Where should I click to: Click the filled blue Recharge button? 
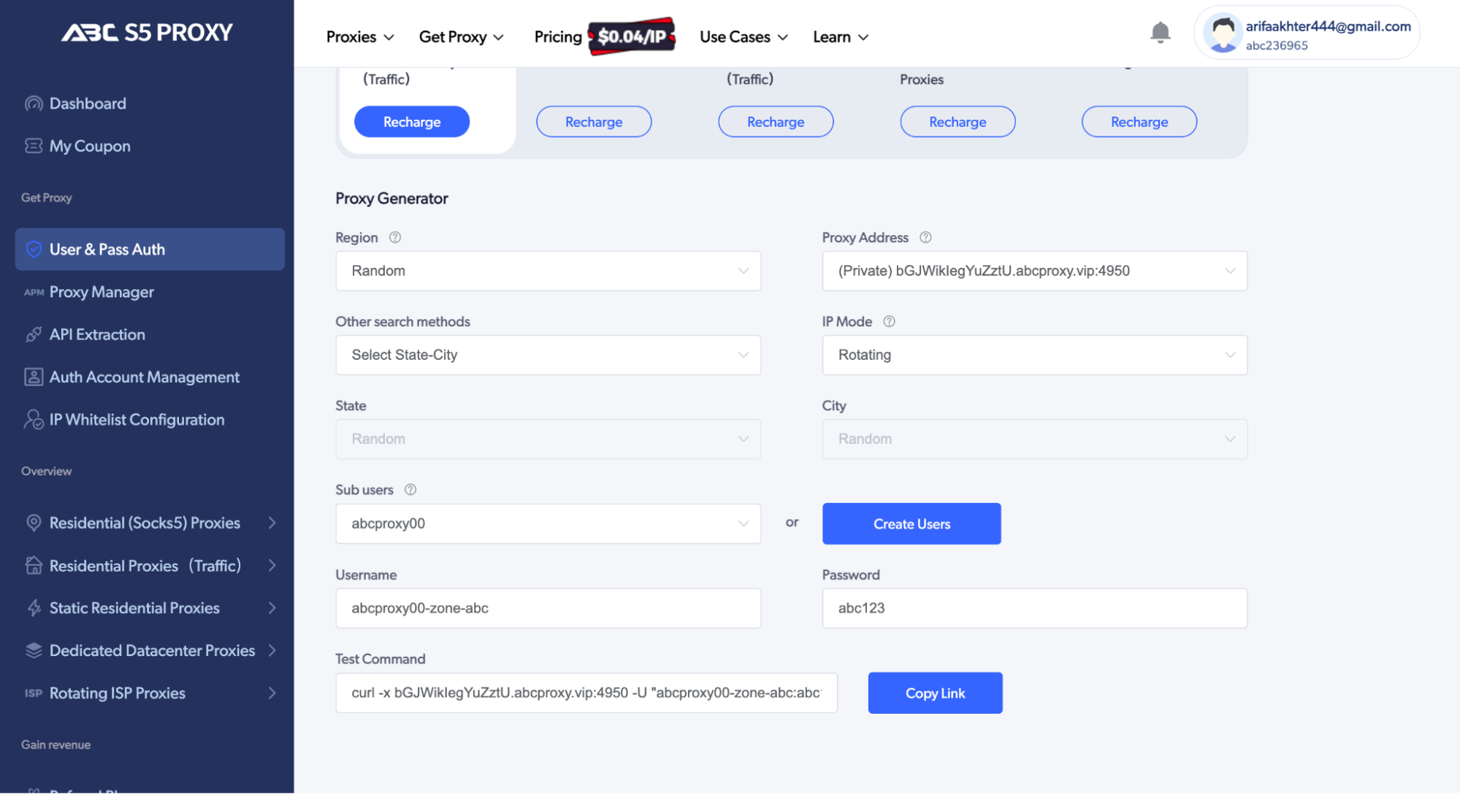(x=412, y=122)
